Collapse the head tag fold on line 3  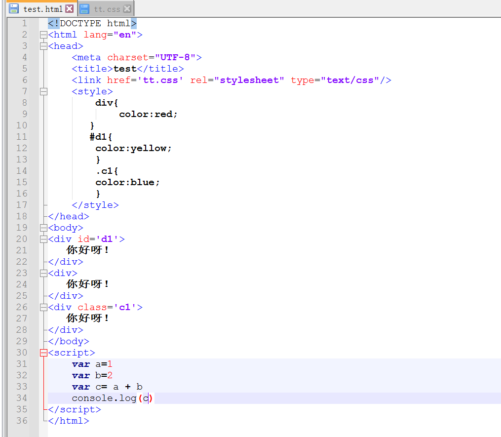(44, 46)
